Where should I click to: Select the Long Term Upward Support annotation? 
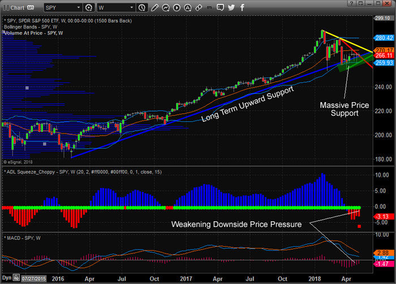pyautogui.click(x=248, y=104)
